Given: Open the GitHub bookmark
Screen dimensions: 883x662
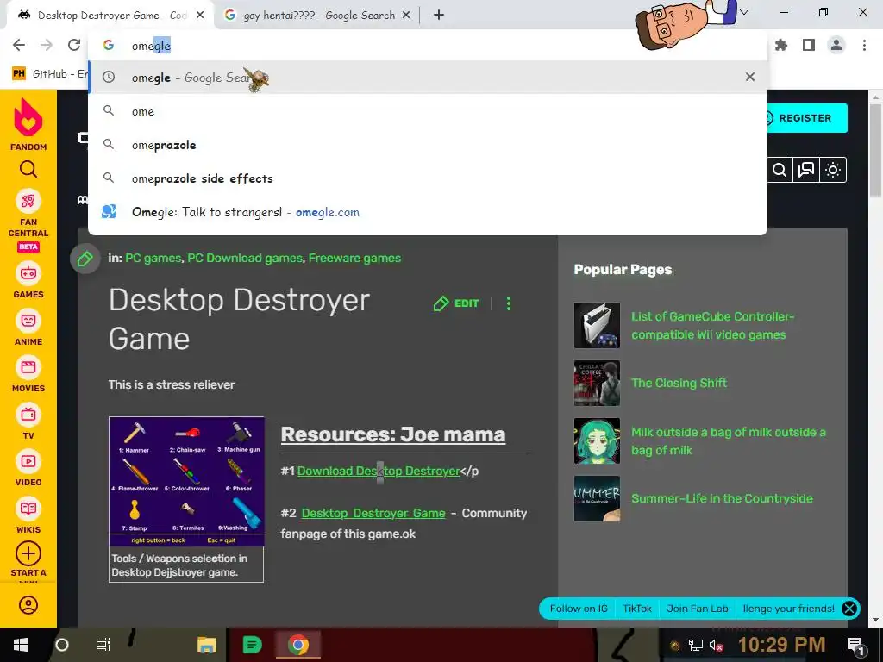Looking at the screenshot, I should point(50,74).
